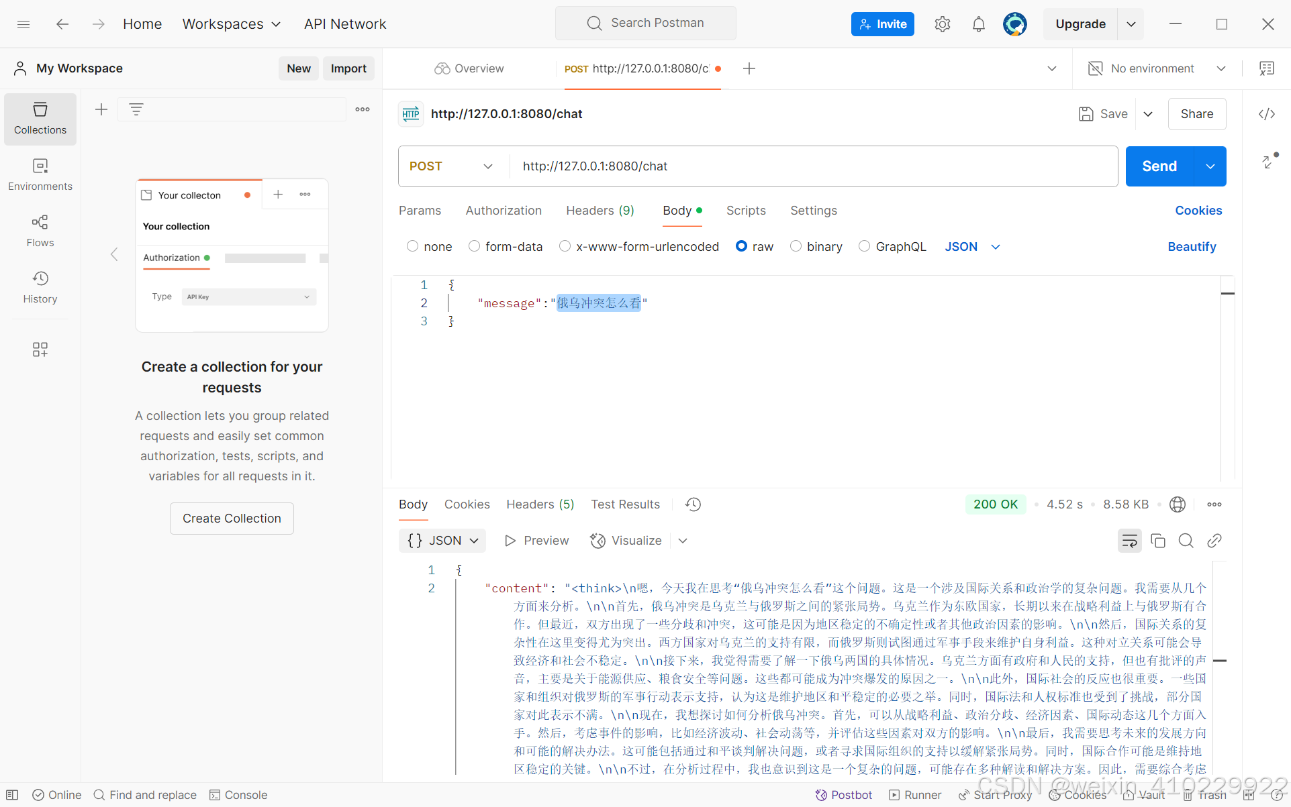The width and height of the screenshot is (1291, 807).
Task: Open the History sidebar panel
Action: pyautogui.click(x=40, y=287)
